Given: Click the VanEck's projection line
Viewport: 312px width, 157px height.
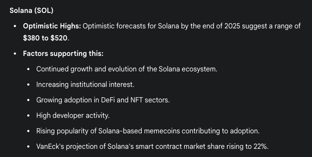Looking at the screenshot, I should point(153,146).
